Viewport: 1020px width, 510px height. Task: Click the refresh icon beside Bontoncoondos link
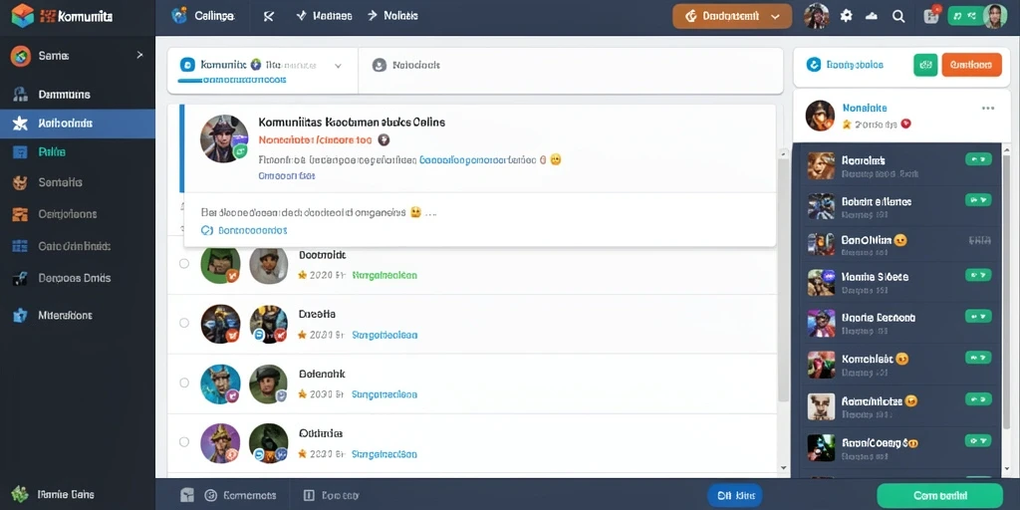pos(207,230)
